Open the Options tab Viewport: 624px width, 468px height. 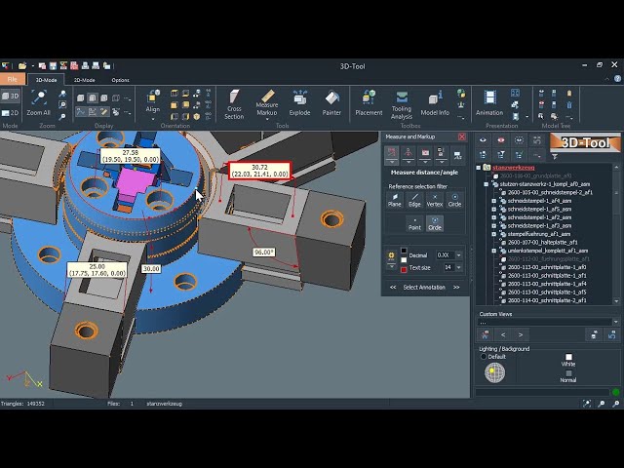pyautogui.click(x=120, y=80)
